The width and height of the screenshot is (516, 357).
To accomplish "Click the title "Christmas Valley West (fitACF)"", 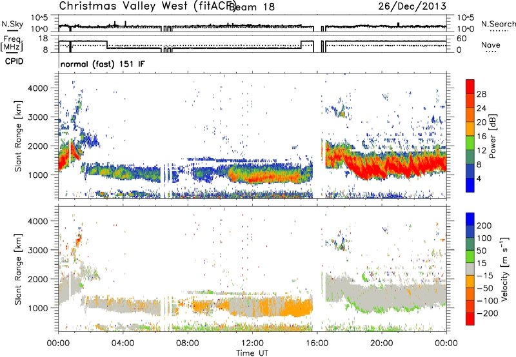I will [x=147, y=6].
